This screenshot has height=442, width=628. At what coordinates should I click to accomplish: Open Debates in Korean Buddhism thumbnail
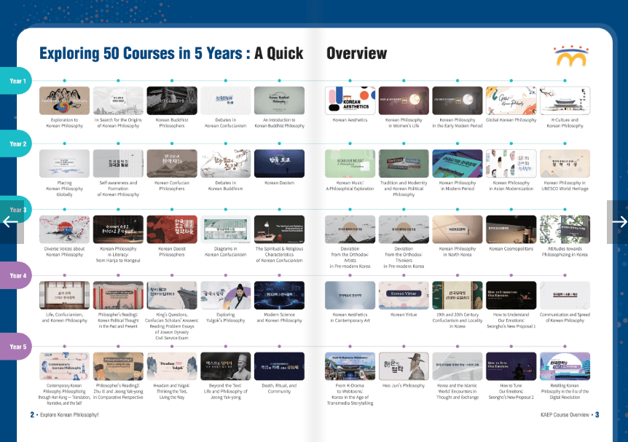click(x=226, y=163)
